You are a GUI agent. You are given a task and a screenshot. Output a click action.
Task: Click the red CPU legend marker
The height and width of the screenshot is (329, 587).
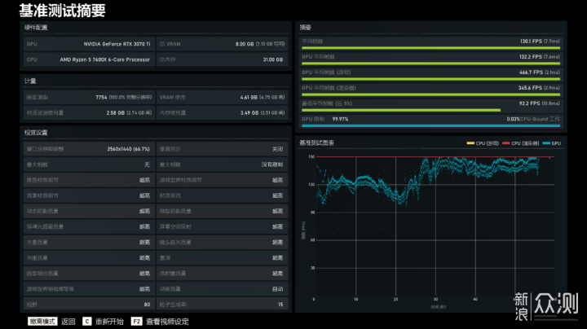(505, 143)
